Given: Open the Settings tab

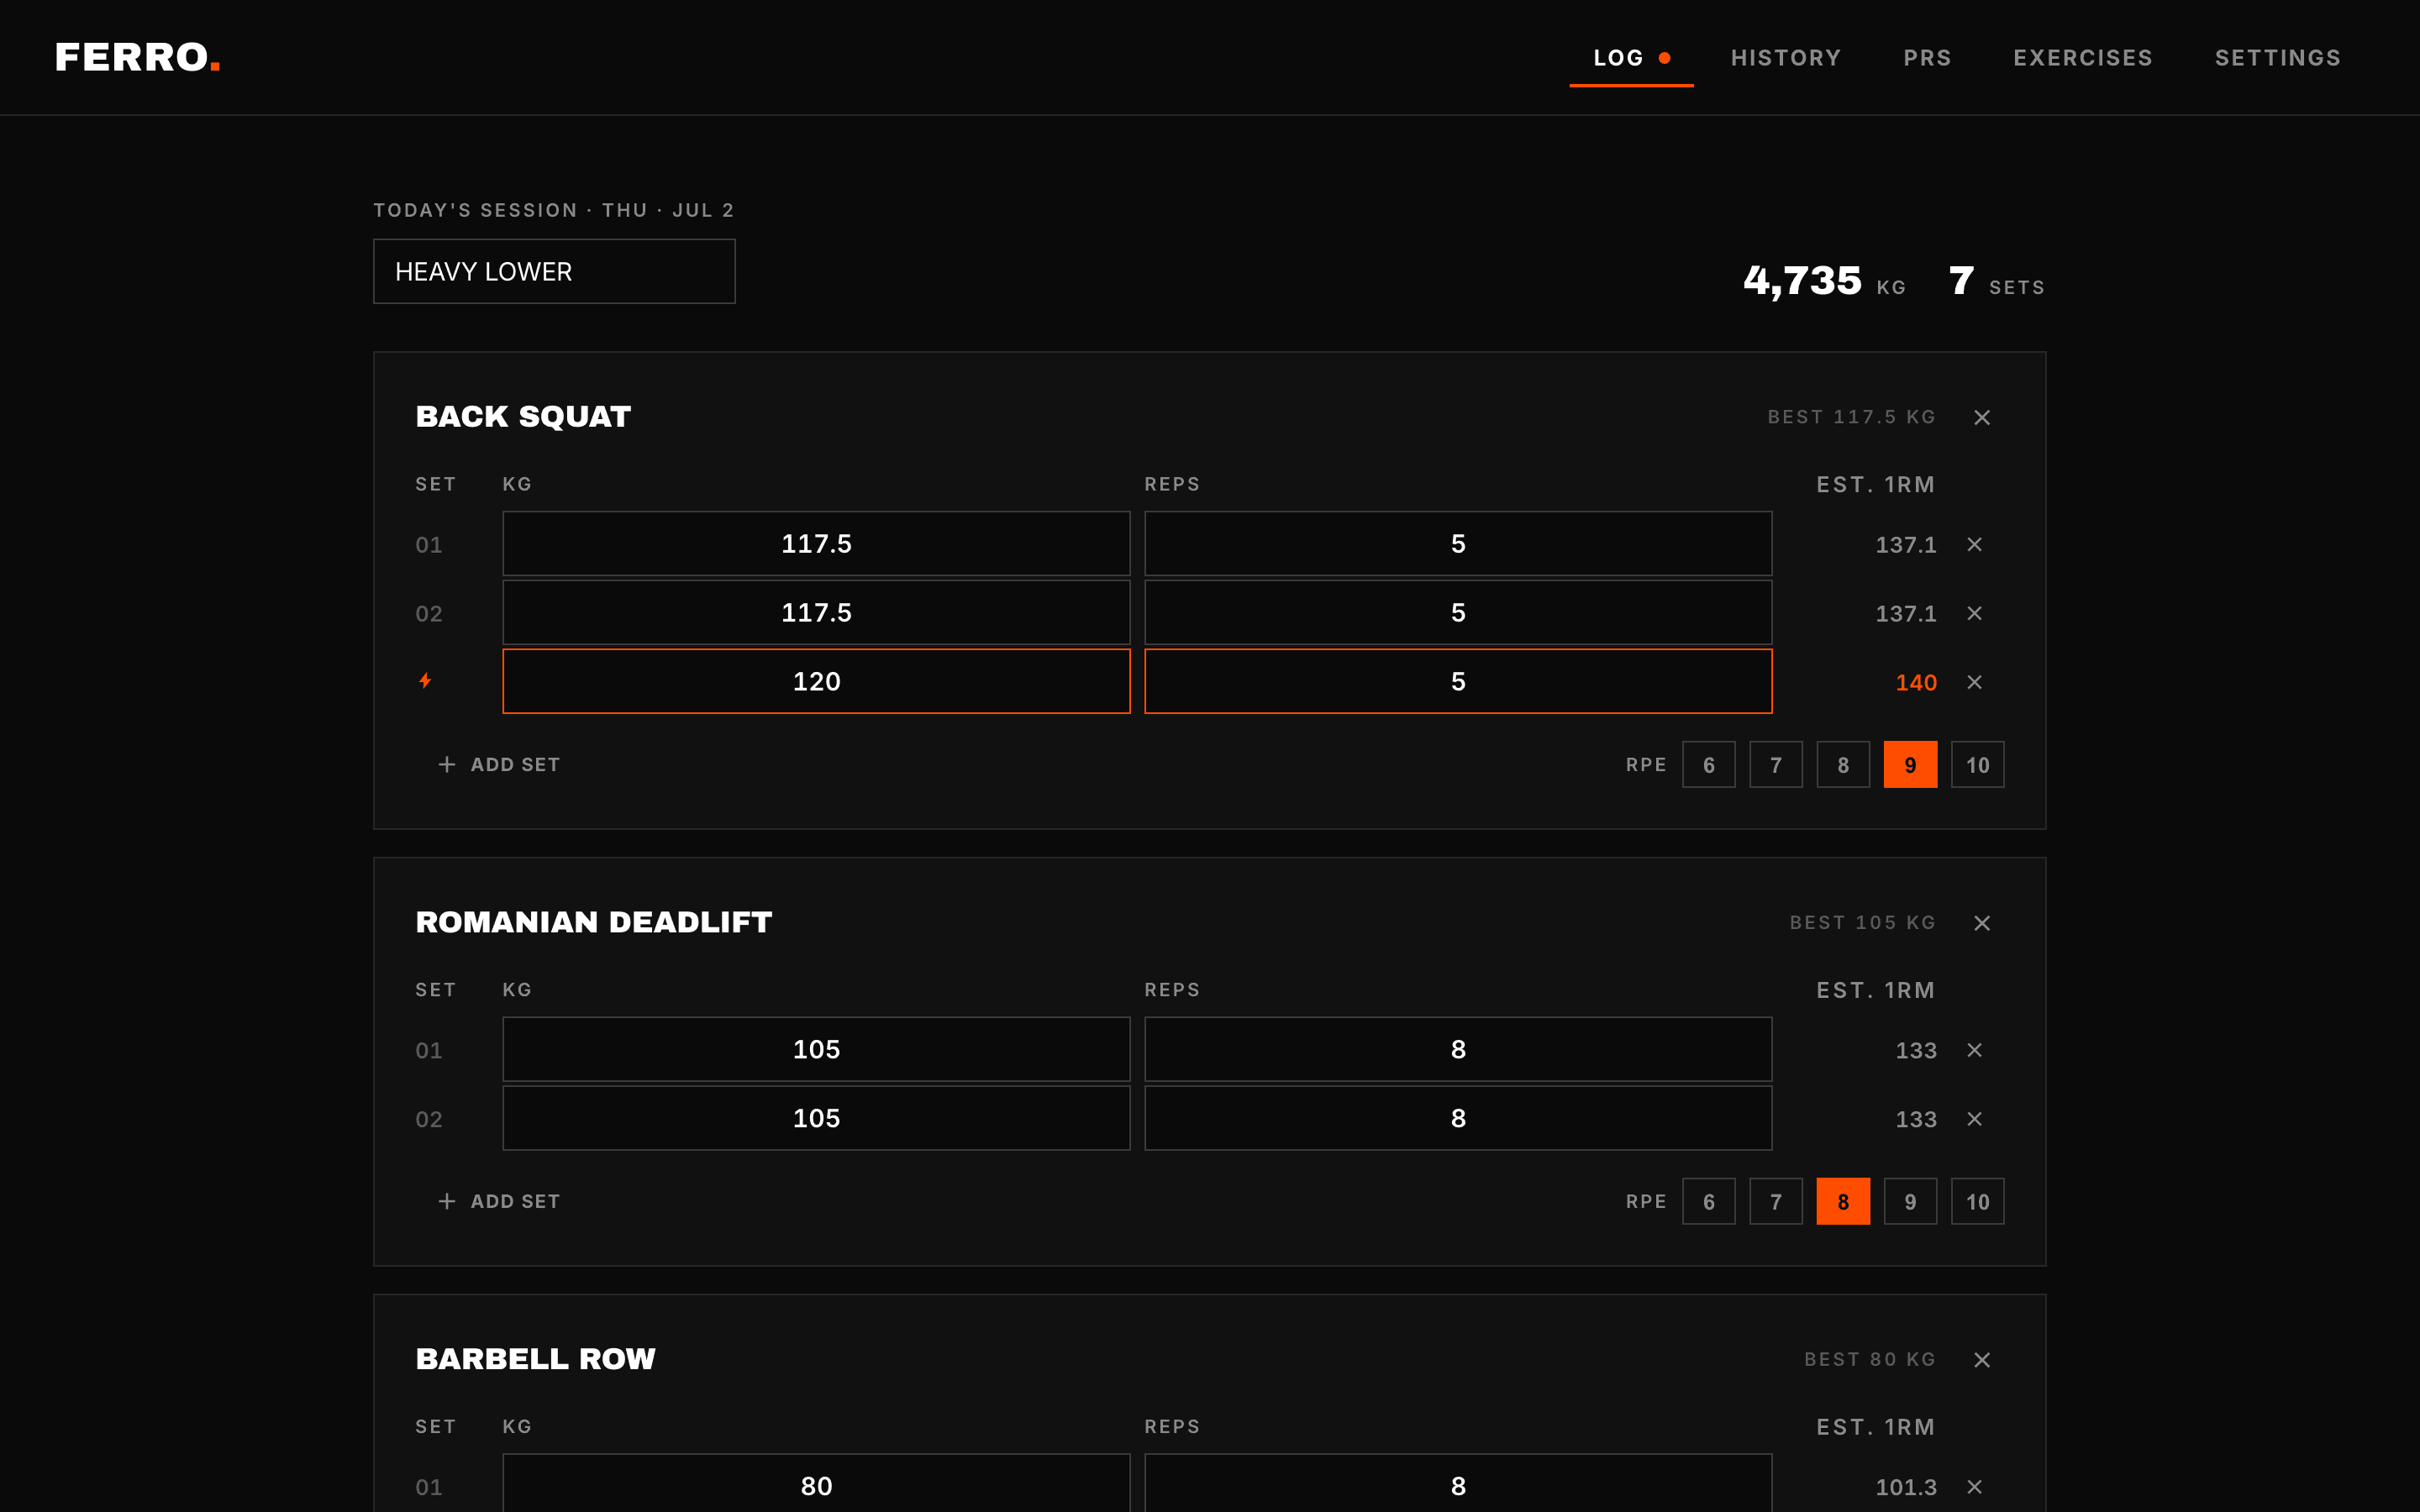Looking at the screenshot, I should pos(2277,58).
